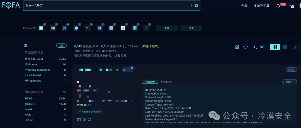This screenshot has width=301, height=128.
Task: Click the 全选 button
Action: [191, 28]
